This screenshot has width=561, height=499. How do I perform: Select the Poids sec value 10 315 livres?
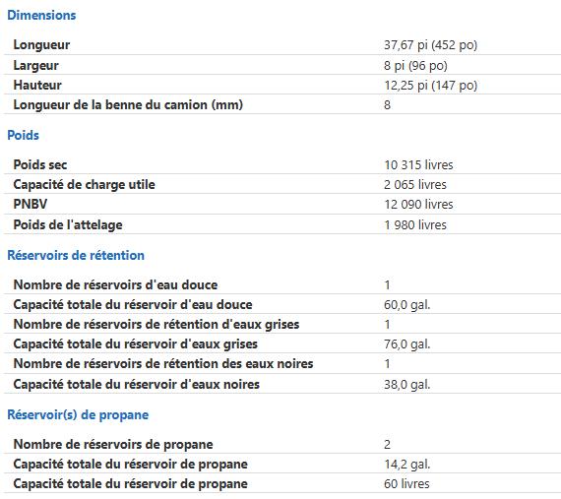[x=418, y=165]
